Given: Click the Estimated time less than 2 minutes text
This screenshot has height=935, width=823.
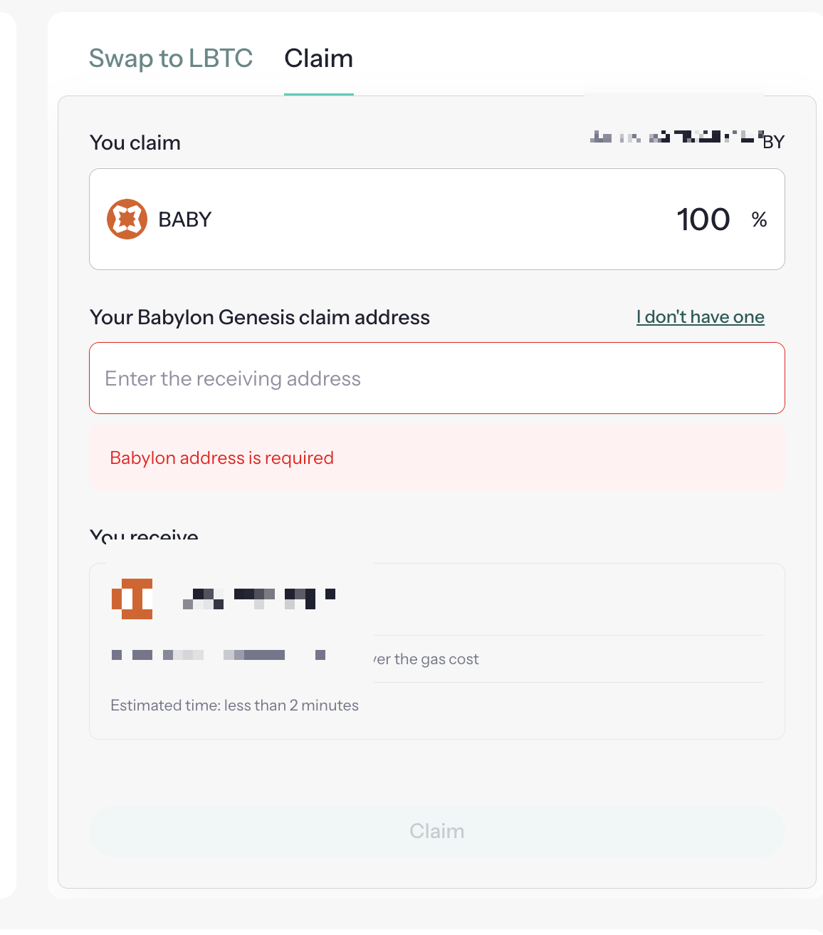Looking at the screenshot, I should pyautogui.click(x=234, y=706).
